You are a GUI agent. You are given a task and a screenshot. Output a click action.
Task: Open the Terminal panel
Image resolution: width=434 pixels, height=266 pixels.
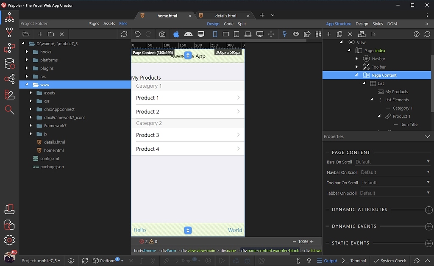[x=354, y=260]
